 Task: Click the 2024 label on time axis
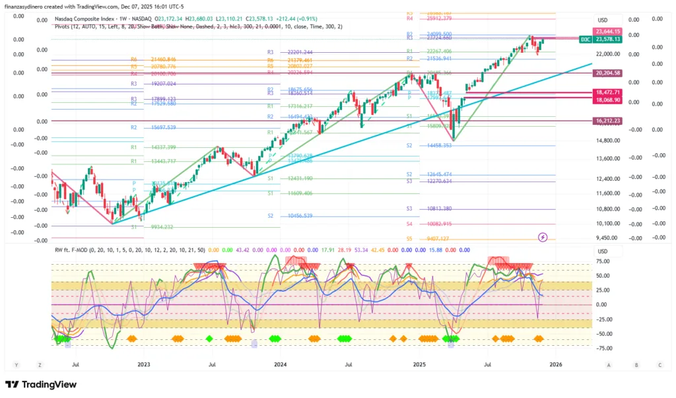point(280,364)
